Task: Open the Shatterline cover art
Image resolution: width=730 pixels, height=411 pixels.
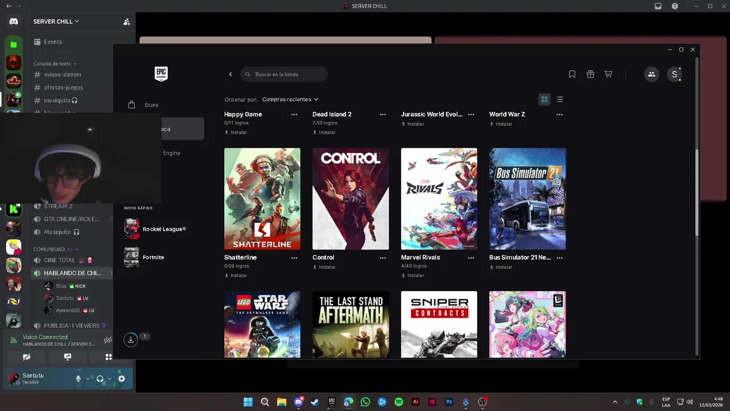Action: point(262,199)
